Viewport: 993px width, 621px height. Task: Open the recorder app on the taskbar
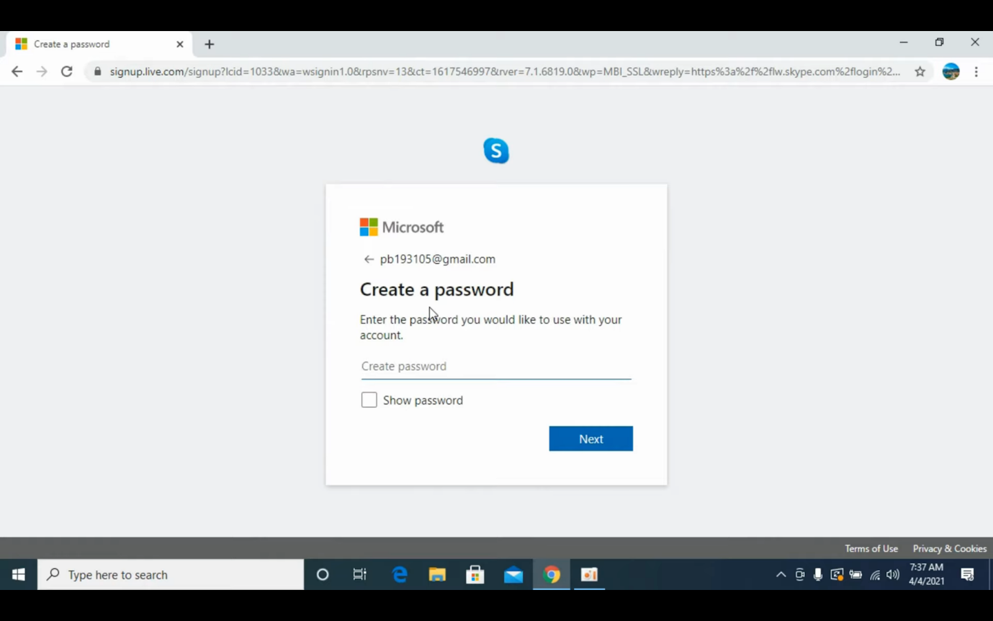[589, 574]
